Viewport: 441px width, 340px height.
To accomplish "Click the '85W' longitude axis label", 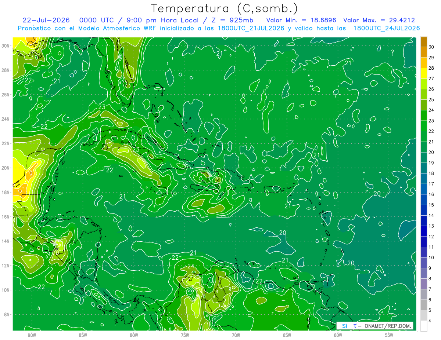I will click(83, 335).
